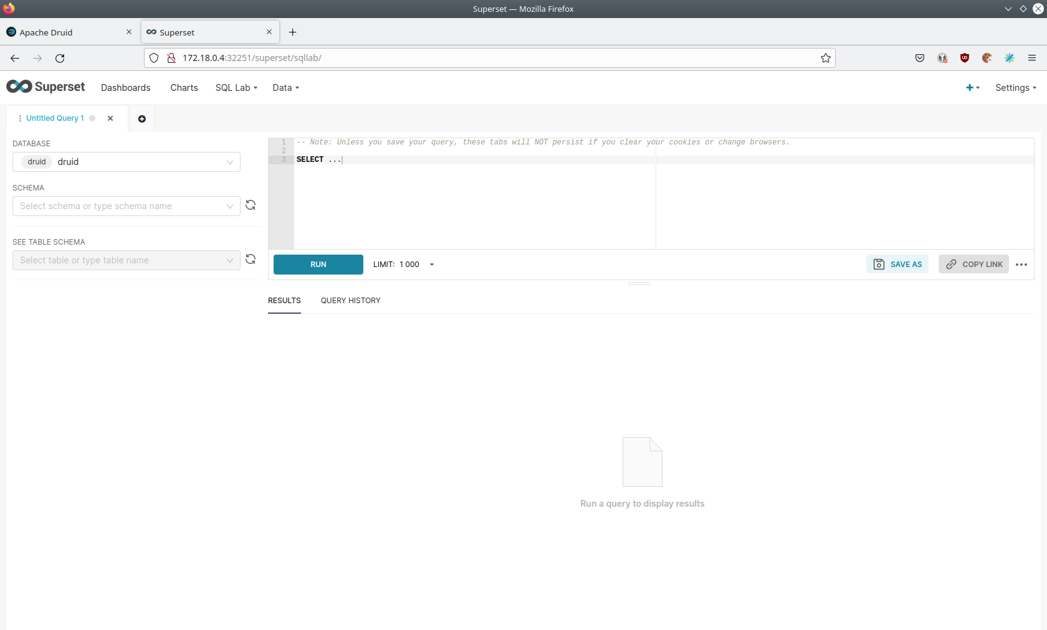Close the Untitled Query 1 tab
This screenshot has height=630, width=1047.
(x=110, y=118)
